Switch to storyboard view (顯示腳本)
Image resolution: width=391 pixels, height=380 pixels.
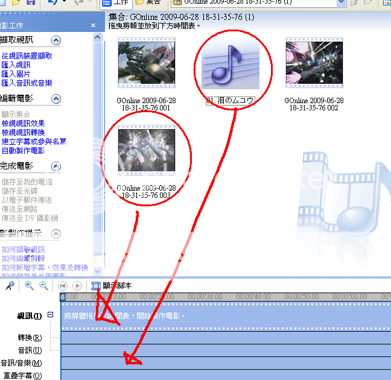pos(111,286)
